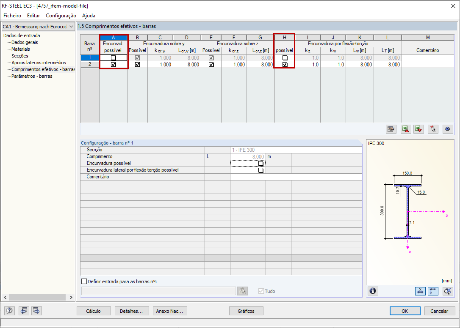Select 'Dados gerais' in the tree

pos(25,42)
